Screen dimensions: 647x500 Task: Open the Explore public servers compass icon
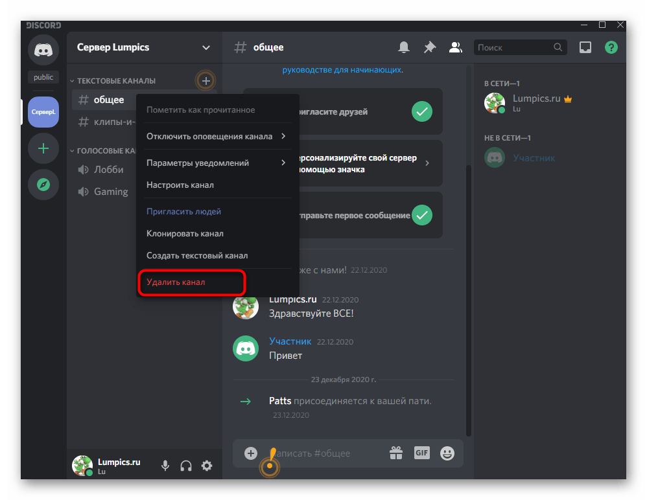(x=43, y=185)
